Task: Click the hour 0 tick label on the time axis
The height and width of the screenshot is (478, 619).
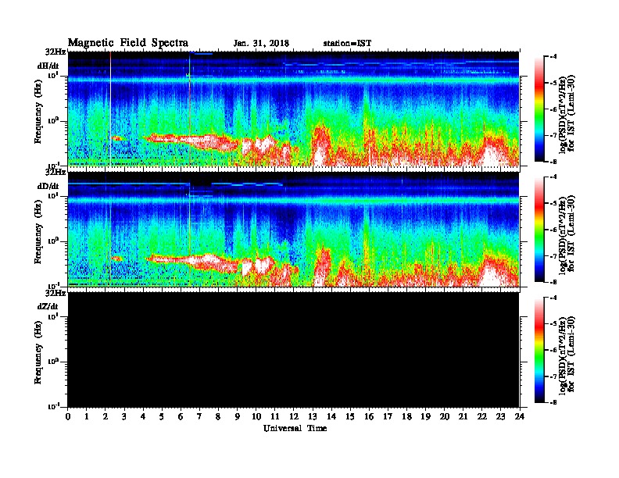Action: tap(68, 416)
